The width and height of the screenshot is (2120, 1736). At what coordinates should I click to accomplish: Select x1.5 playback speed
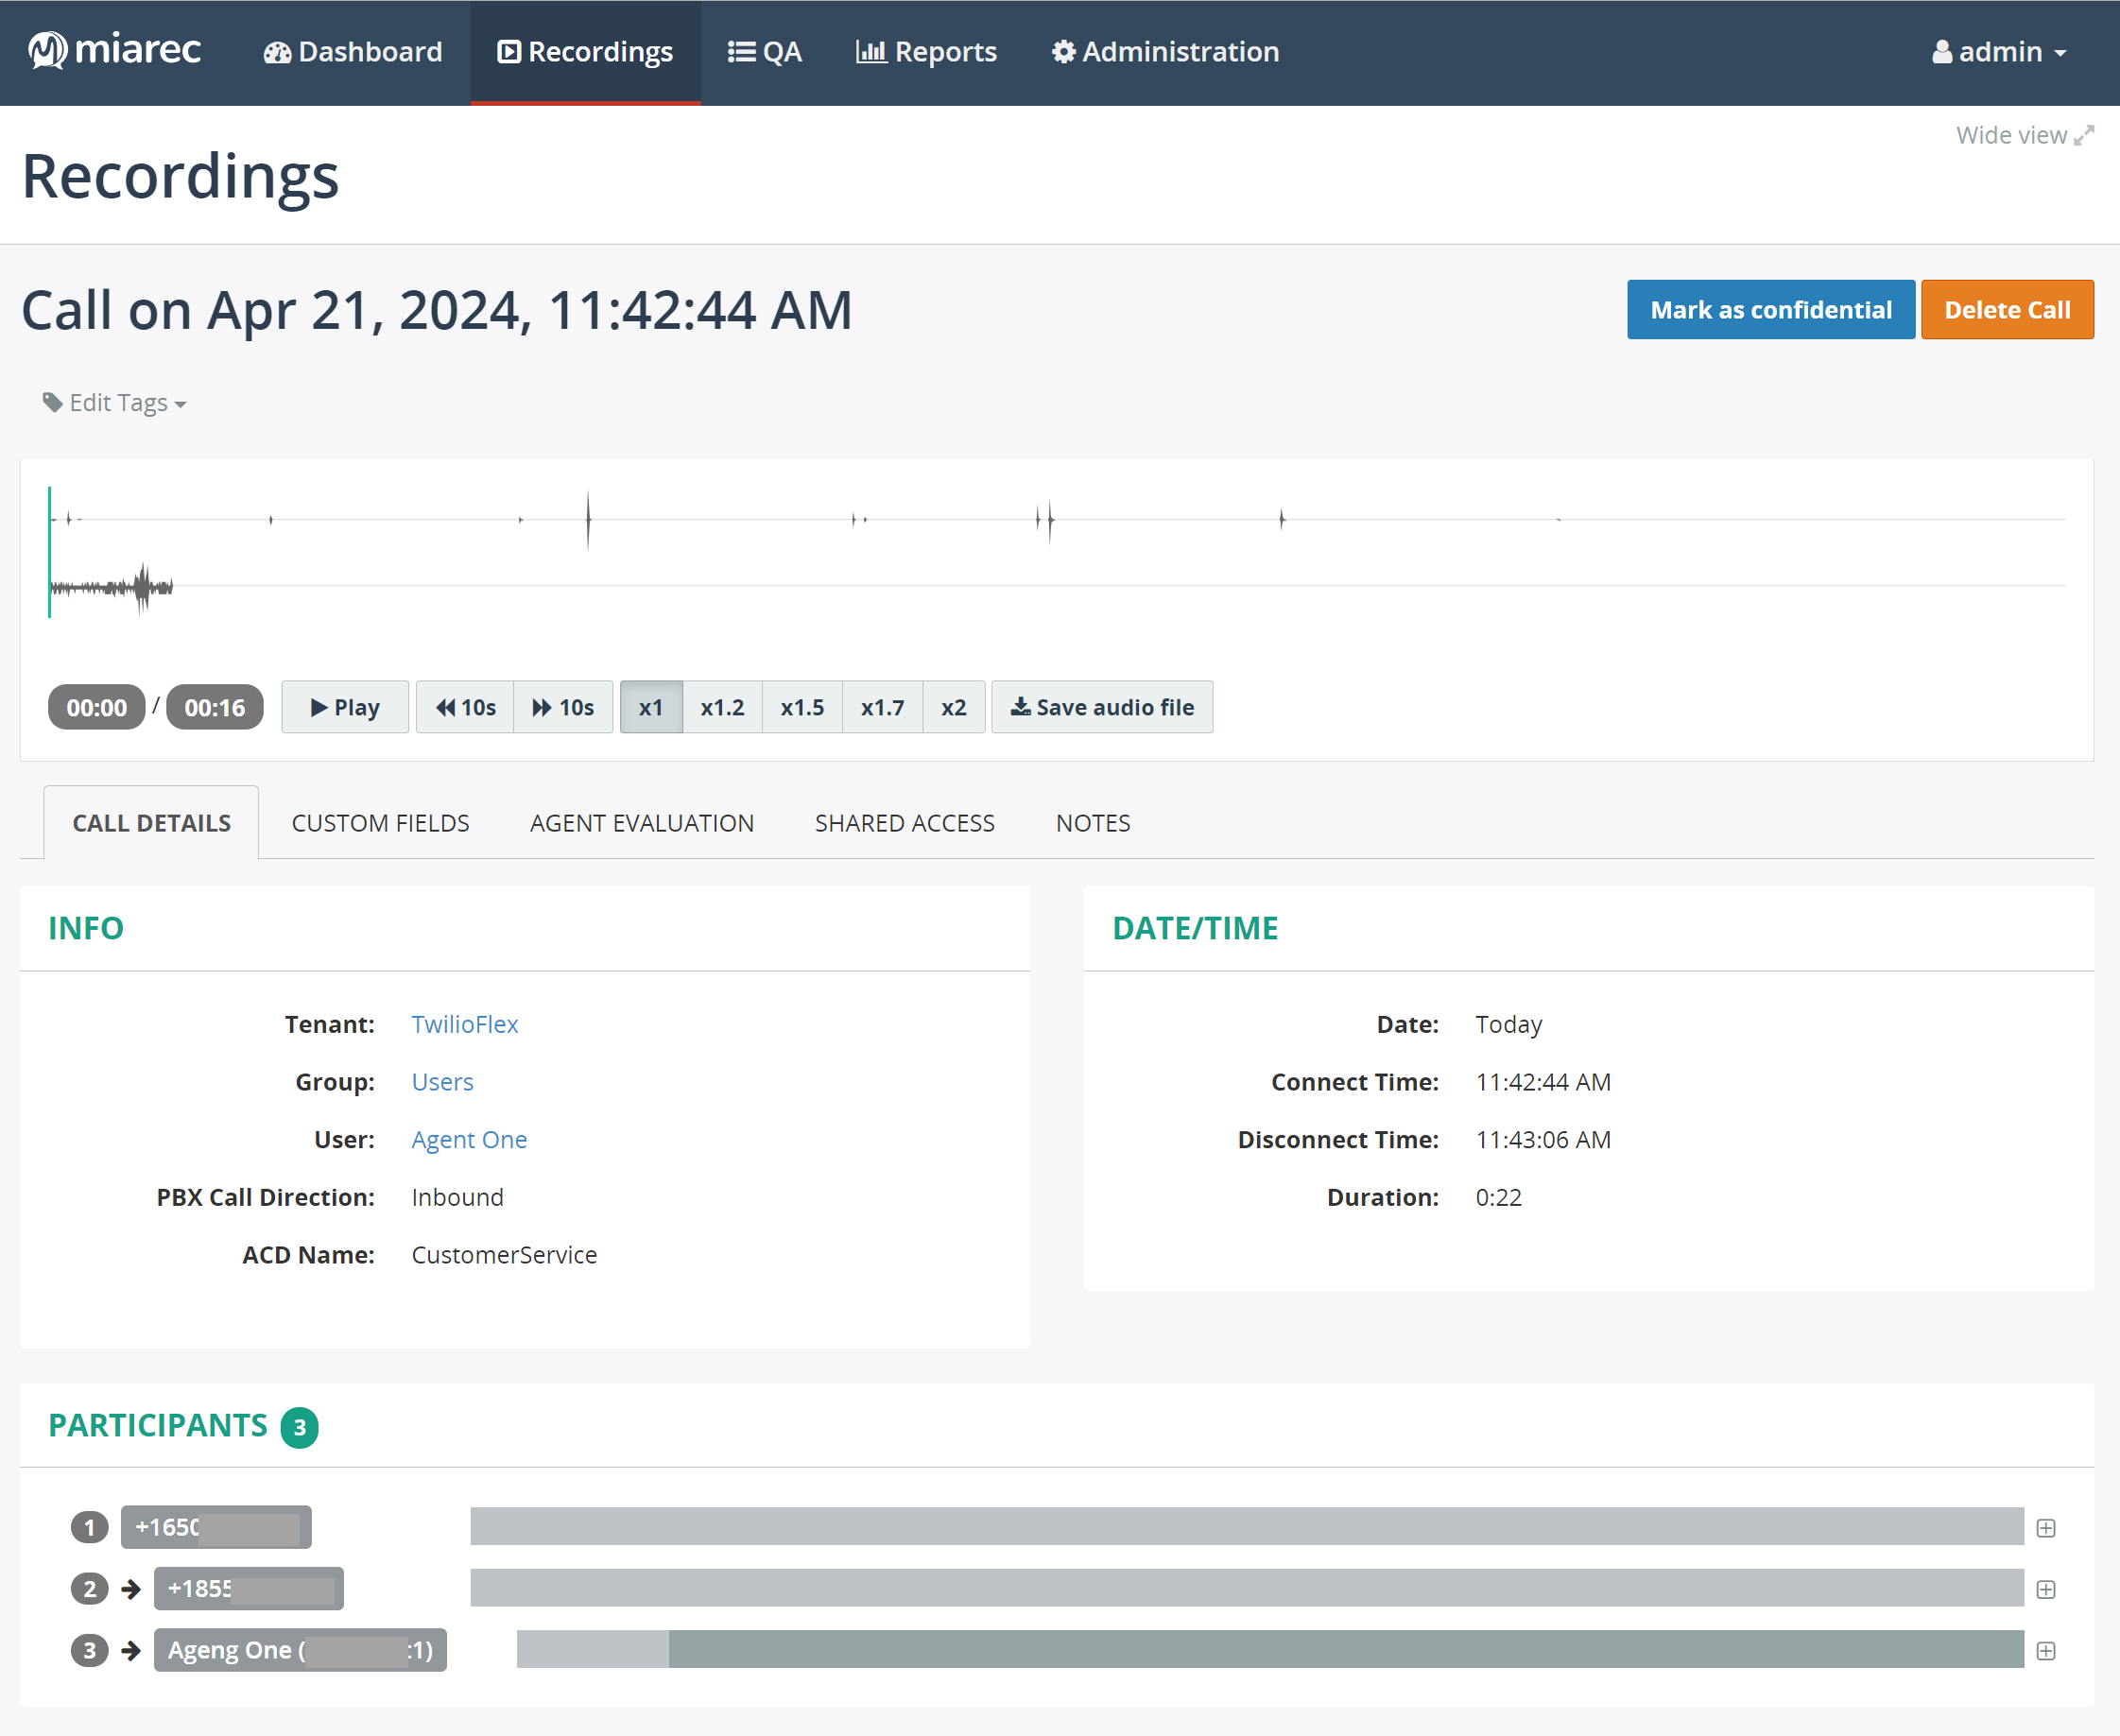802,707
